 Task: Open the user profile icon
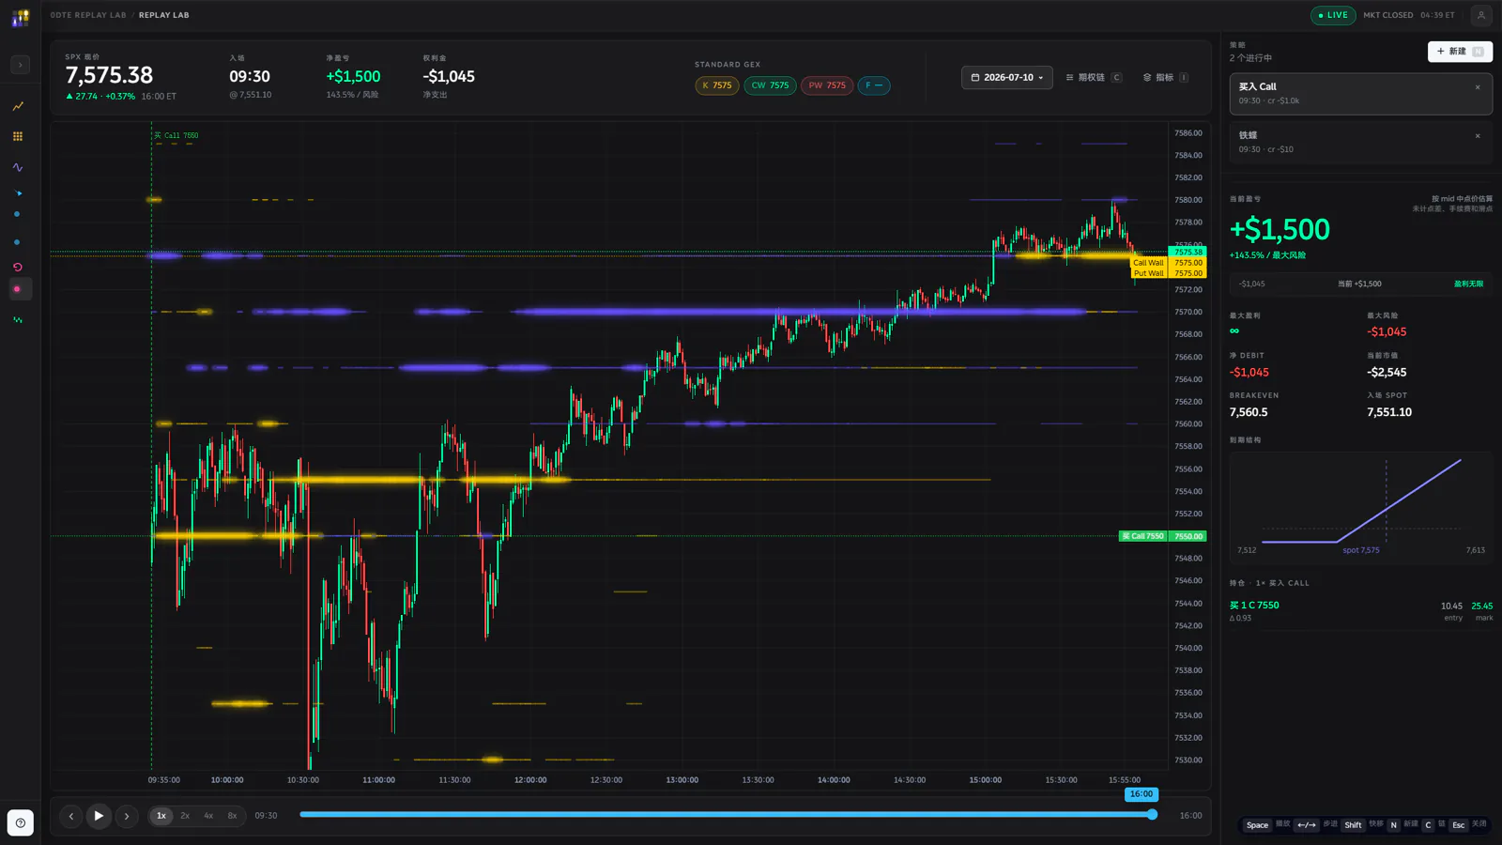click(x=1480, y=15)
